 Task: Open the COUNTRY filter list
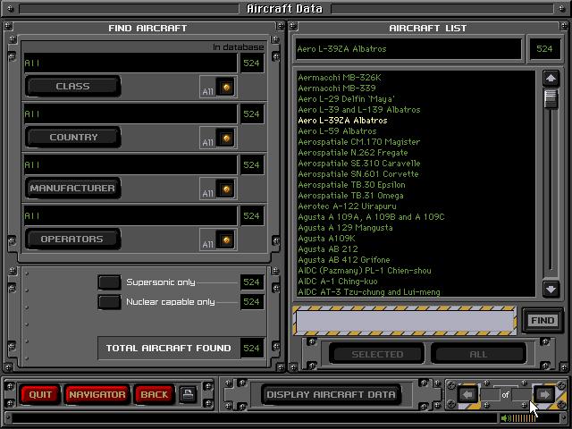73,137
